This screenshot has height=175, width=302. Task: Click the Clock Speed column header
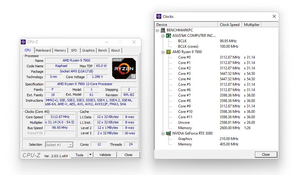[x=230, y=24]
